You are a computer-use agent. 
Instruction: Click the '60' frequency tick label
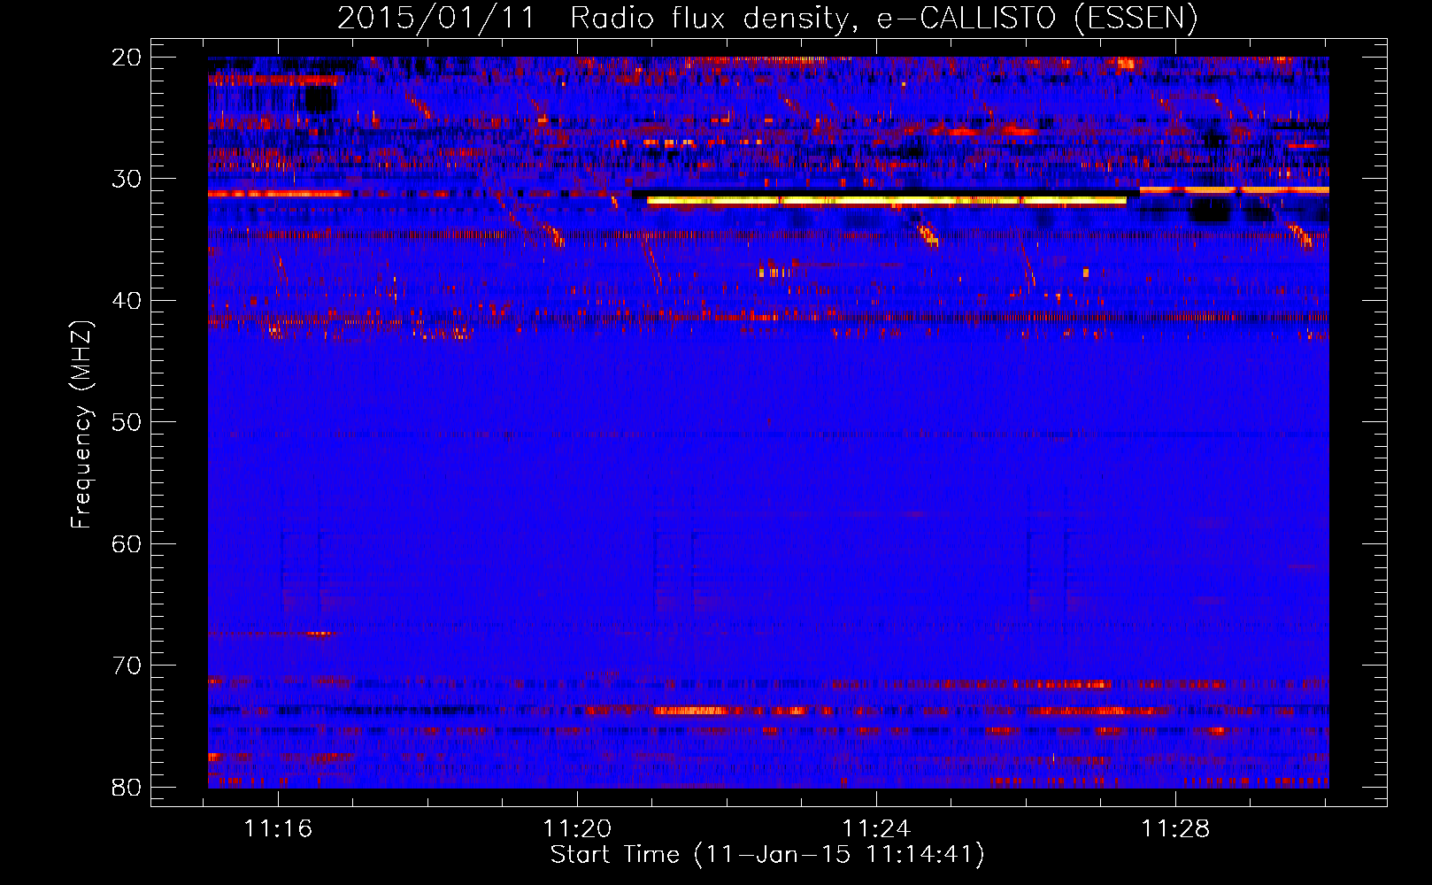(x=127, y=543)
